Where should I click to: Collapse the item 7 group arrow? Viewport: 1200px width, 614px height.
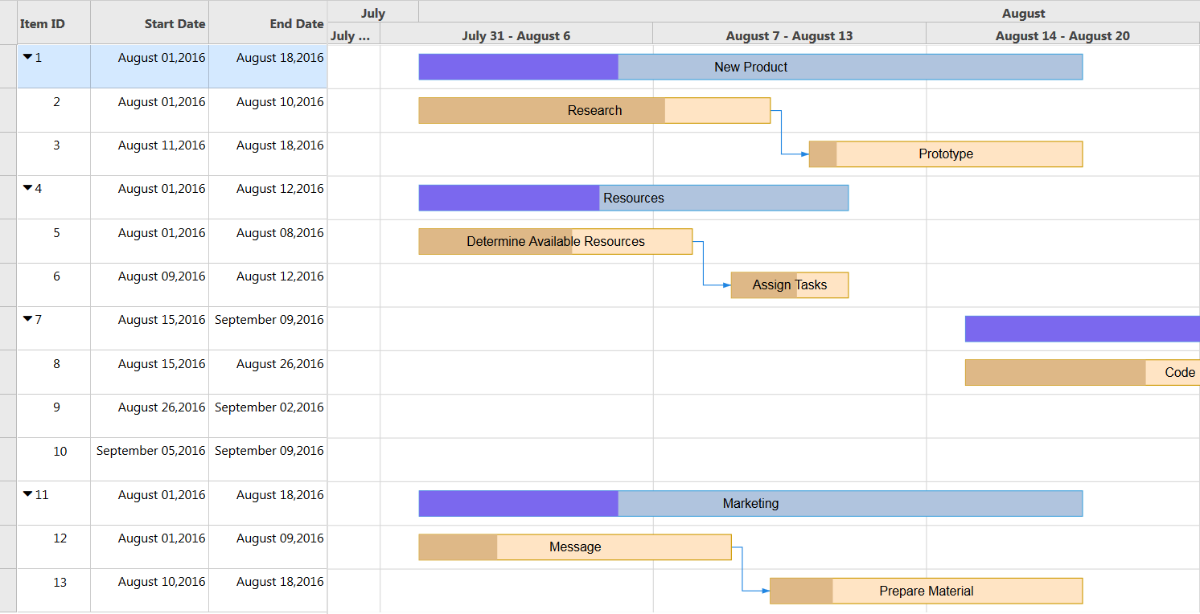[27, 319]
